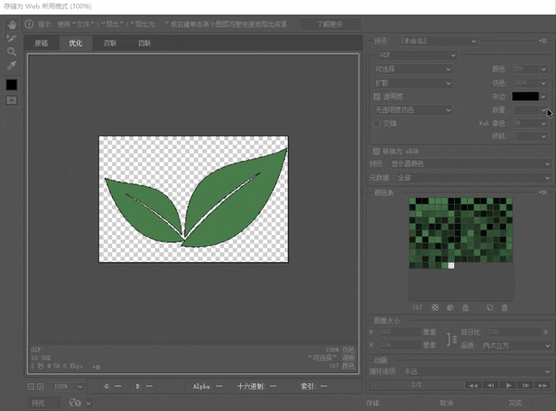Select the Eyedropper tool

pos(11,66)
